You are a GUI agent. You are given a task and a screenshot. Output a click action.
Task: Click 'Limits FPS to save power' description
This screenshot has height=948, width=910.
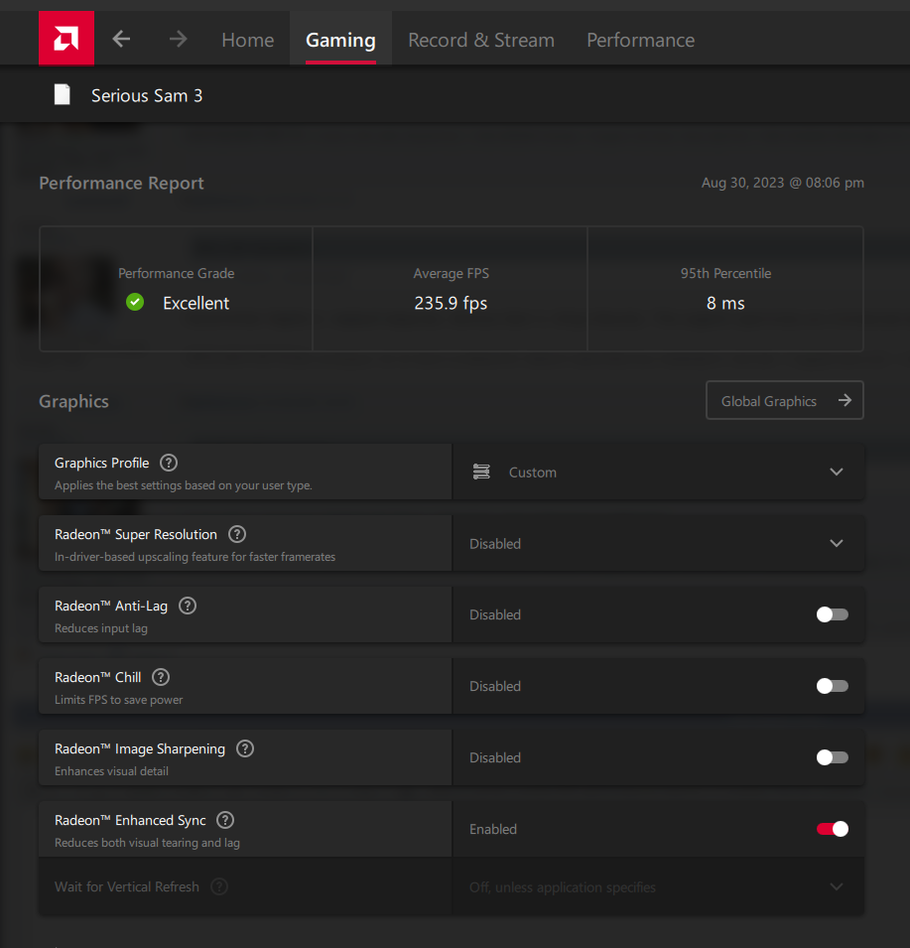click(118, 700)
